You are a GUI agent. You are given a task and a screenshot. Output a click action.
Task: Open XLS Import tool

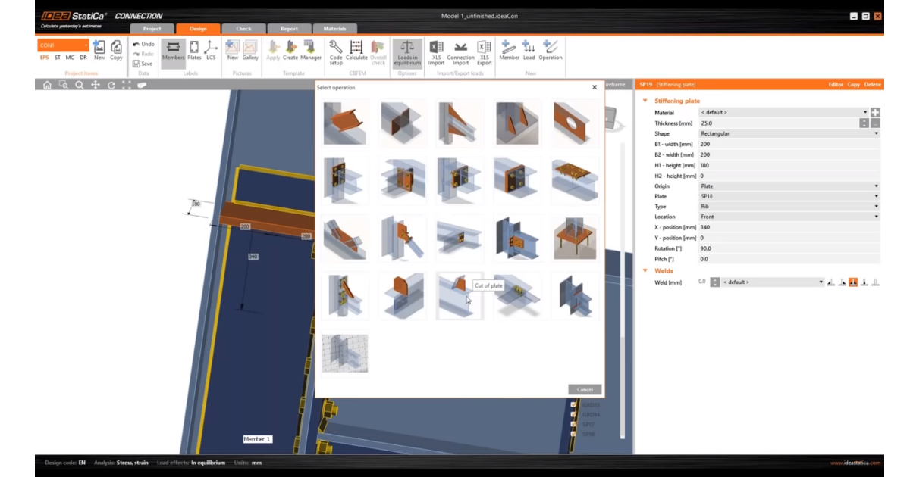tap(436, 51)
